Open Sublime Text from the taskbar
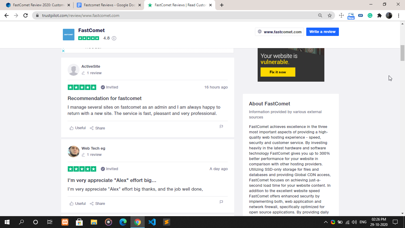The width and height of the screenshot is (405, 228). click(x=167, y=222)
